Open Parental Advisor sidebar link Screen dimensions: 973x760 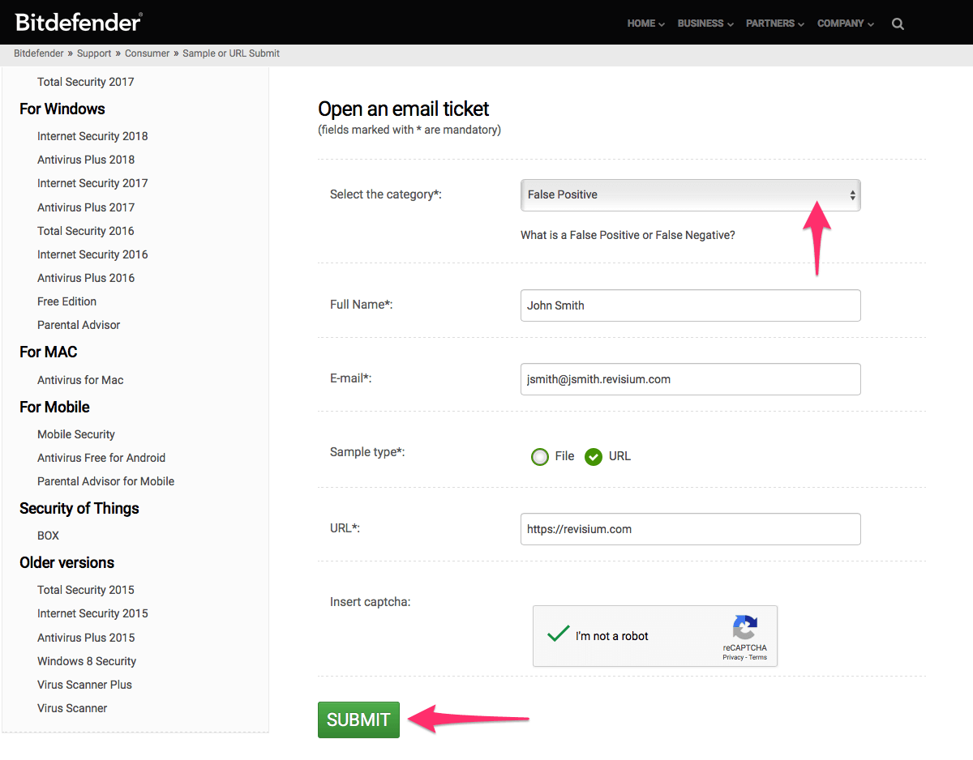(x=79, y=325)
